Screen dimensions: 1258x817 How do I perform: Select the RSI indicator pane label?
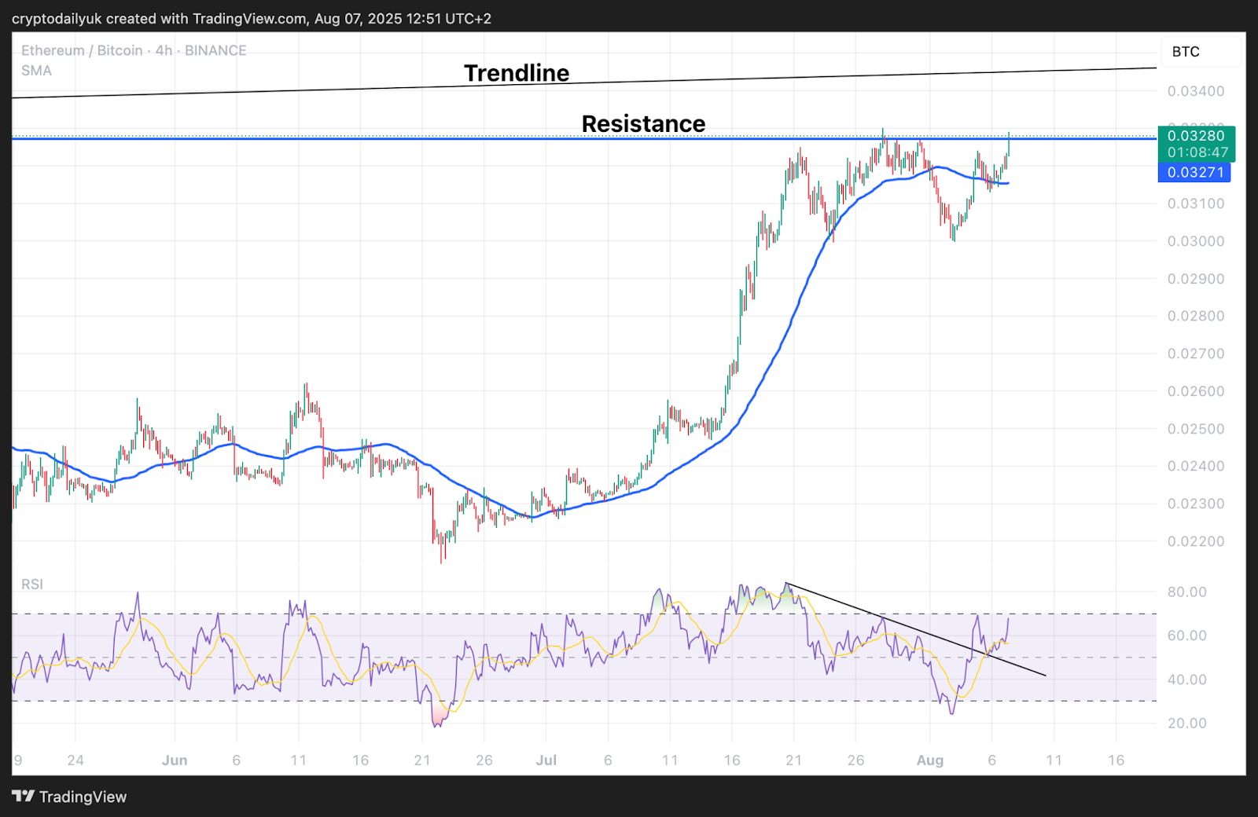(x=32, y=584)
